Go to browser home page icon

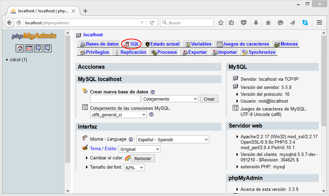[268, 23]
